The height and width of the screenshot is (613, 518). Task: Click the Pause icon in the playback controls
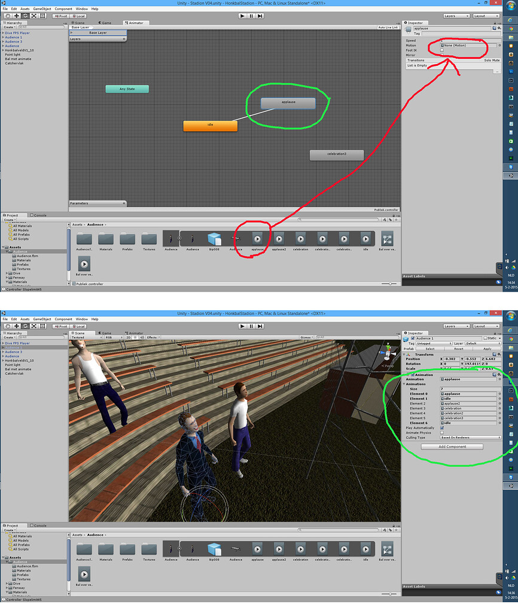(x=250, y=16)
